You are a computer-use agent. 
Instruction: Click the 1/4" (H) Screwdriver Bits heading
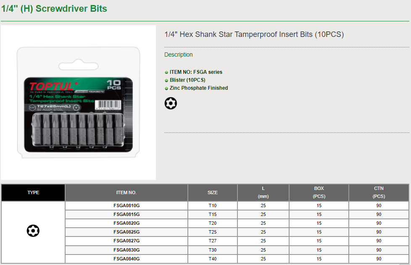(54, 9)
